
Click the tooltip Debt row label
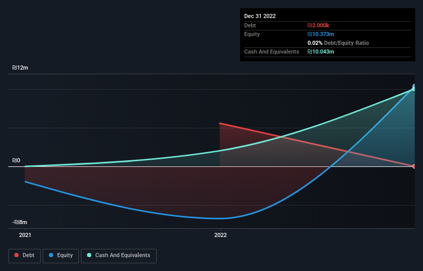(250, 25)
